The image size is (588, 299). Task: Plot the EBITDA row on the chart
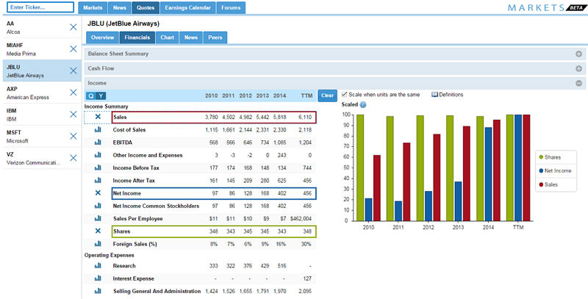pos(98,143)
